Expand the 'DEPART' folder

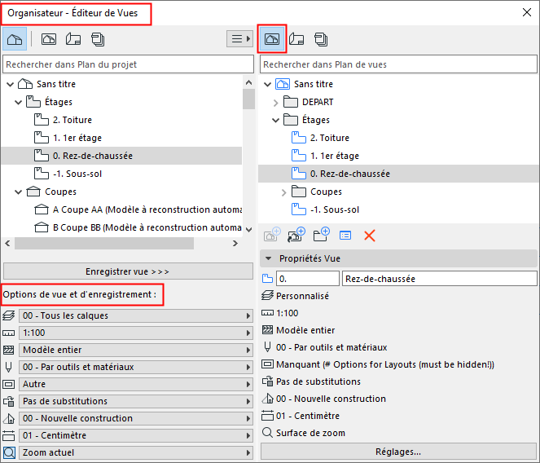(x=276, y=103)
